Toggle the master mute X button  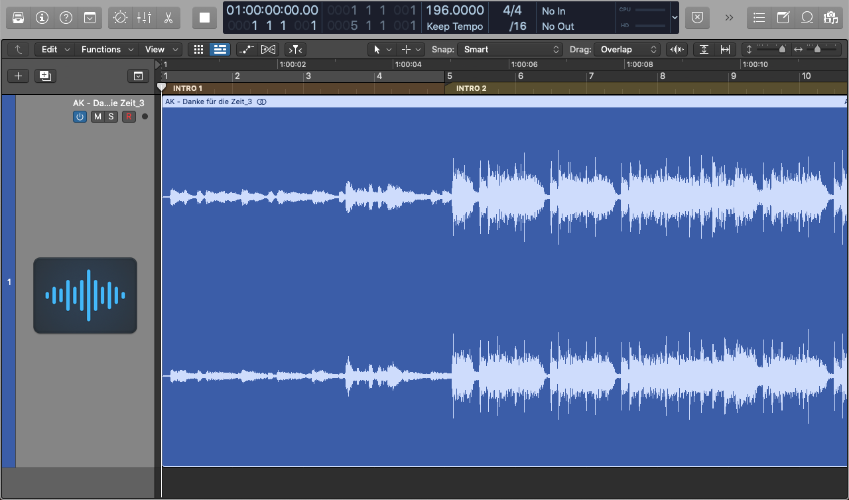(696, 18)
